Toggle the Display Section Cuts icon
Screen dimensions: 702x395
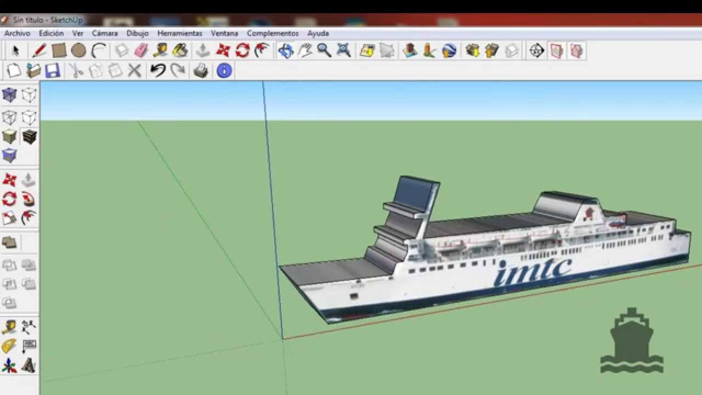point(576,50)
